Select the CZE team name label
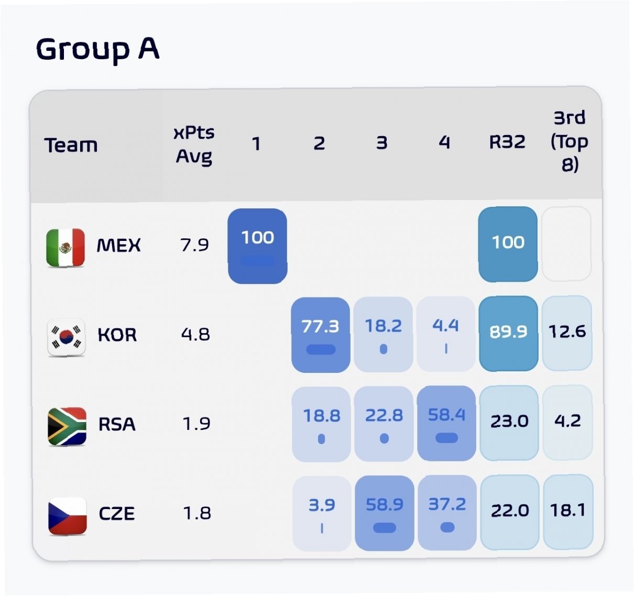Viewport: 634px width, 596px height. tap(117, 513)
